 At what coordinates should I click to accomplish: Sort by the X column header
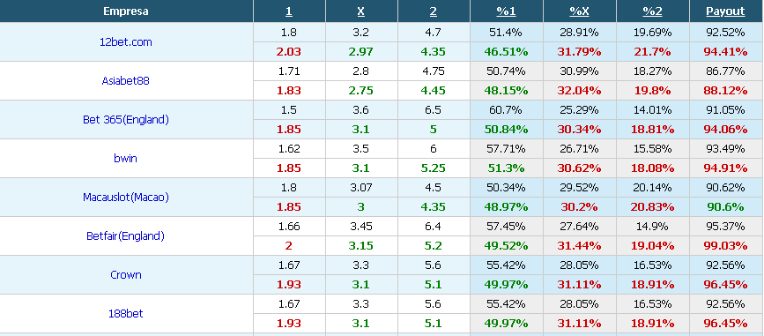pyautogui.click(x=360, y=11)
